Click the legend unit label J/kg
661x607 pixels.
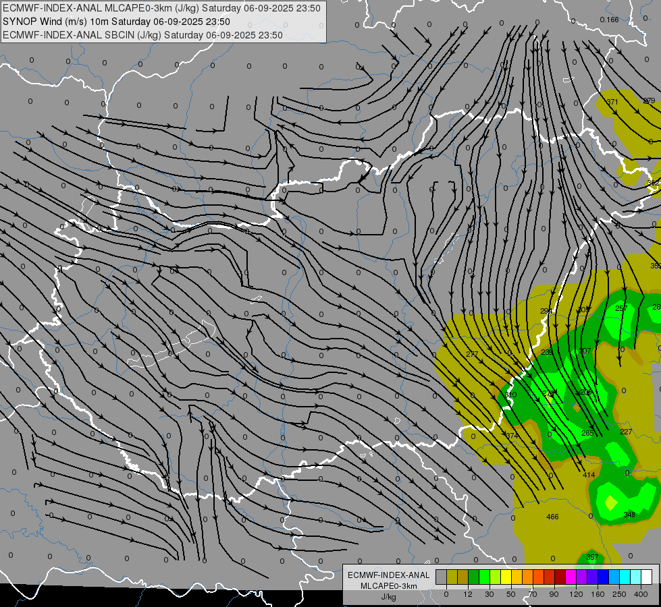388,597
